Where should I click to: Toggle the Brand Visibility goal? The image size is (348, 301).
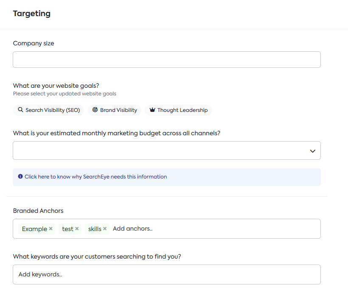(x=114, y=110)
